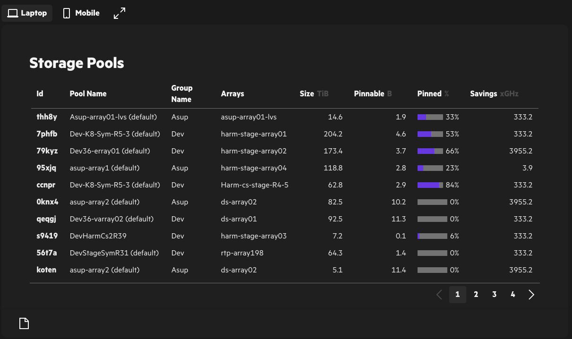The image size is (572, 339).
Task: Click size value 118.8
Action: point(333,168)
